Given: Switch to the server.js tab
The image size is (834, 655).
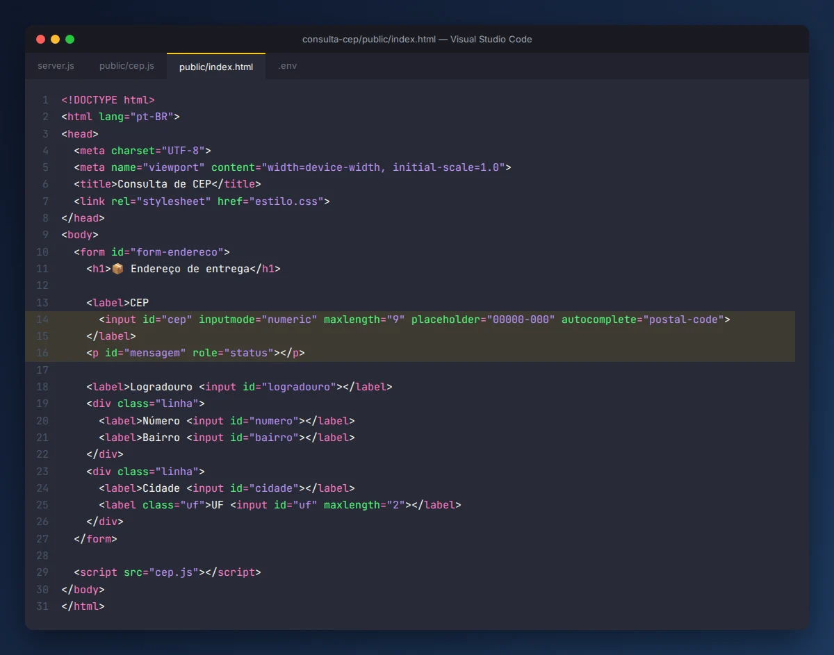Looking at the screenshot, I should [x=56, y=66].
